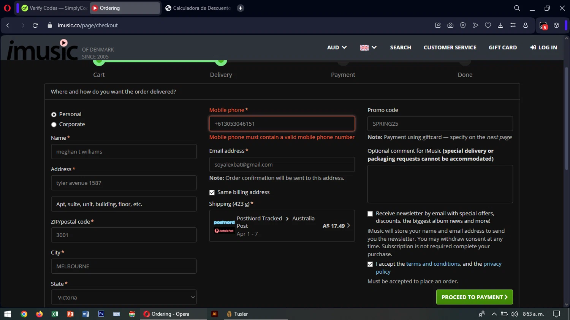
Task: Open the Windows Start menu
Action: pos(8,314)
